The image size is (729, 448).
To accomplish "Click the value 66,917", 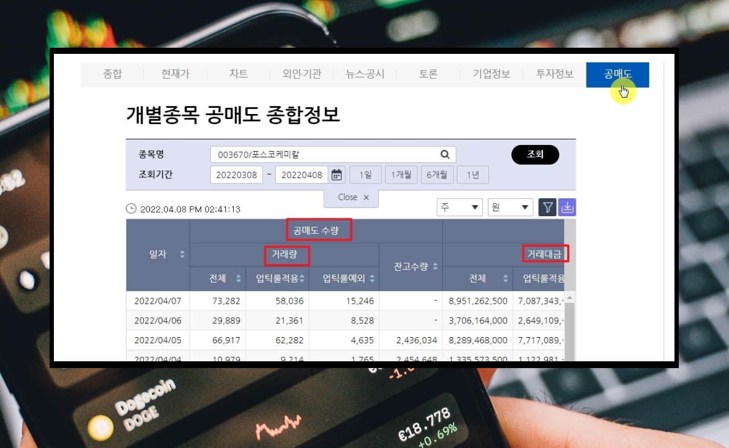I will [226, 340].
